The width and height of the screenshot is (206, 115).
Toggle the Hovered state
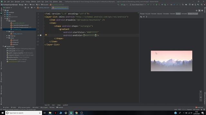[x=154, y=14]
